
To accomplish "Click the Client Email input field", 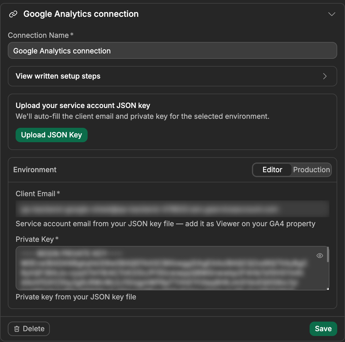I will click(x=172, y=209).
